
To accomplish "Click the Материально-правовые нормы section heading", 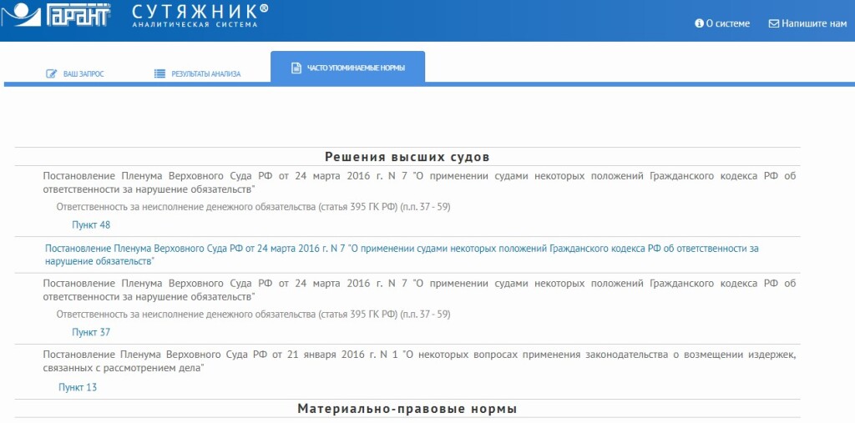I will (407, 409).
